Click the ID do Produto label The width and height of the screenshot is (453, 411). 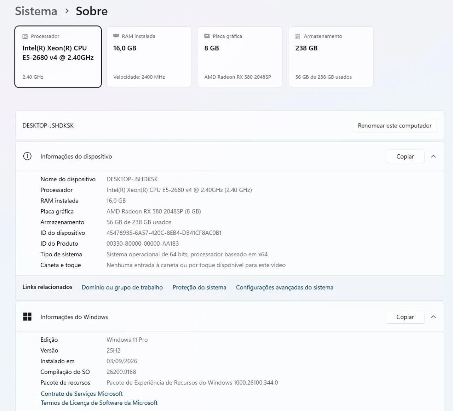(59, 244)
